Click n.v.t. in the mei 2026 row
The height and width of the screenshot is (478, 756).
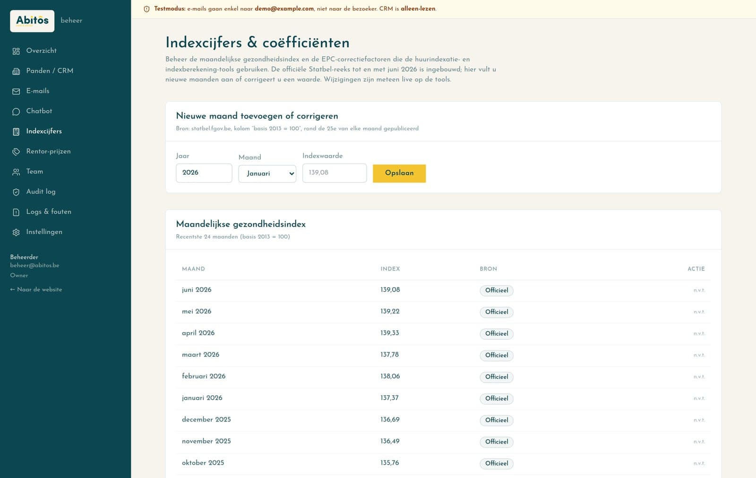699,312
